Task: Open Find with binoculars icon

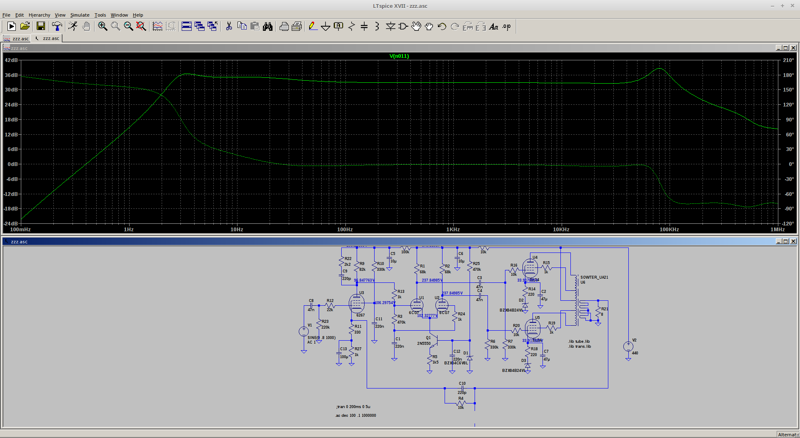Action: [267, 26]
